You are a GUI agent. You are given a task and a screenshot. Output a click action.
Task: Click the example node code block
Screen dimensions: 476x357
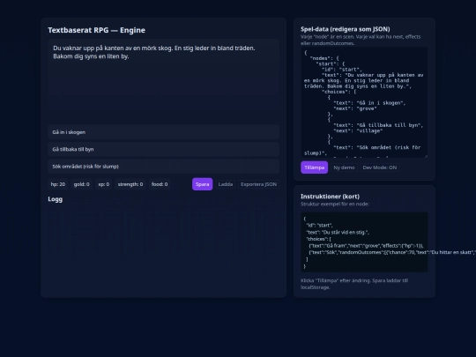pyautogui.click(x=364, y=242)
